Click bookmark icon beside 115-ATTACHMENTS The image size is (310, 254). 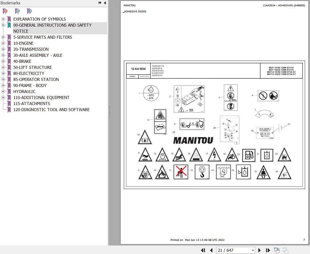9,104
